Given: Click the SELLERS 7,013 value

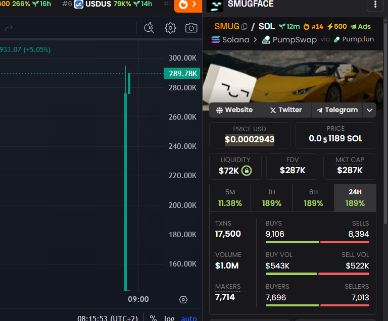Looking at the screenshot, I should [x=360, y=297].
